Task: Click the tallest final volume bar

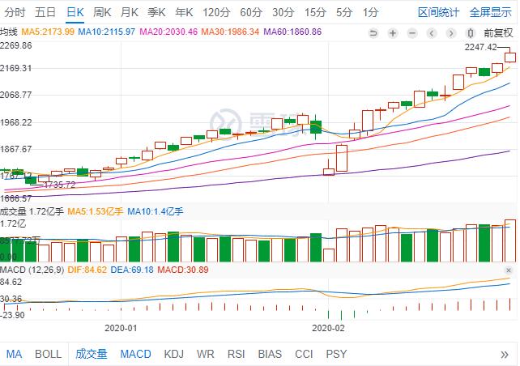Action: 510,240
